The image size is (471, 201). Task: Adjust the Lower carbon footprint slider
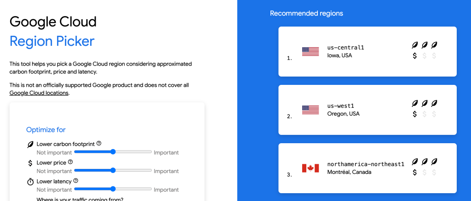tap(113, 152)
